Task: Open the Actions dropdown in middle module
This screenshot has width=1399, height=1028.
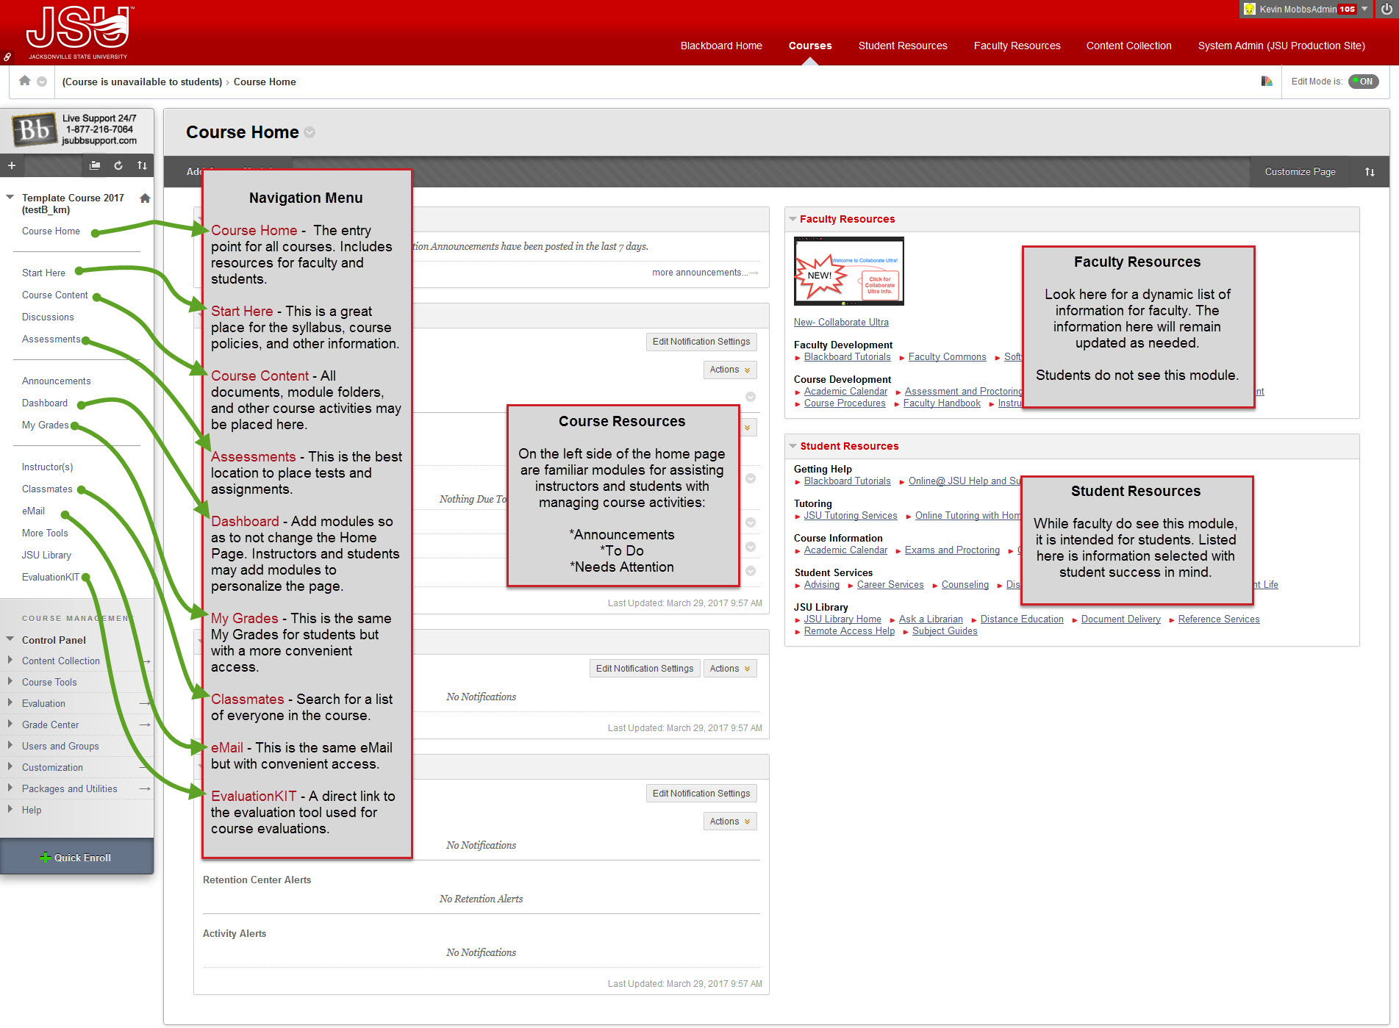Action: [x=730, y=669]
